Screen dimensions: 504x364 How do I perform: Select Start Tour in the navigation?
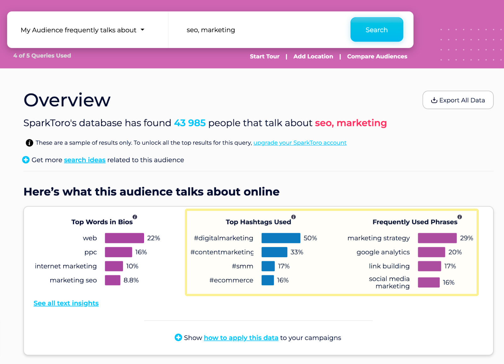tap(264, 56)
